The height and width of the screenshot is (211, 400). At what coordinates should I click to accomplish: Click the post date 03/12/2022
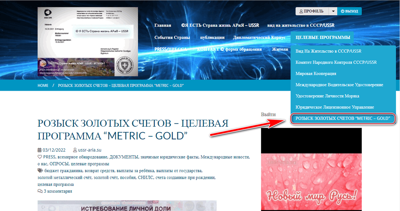click(x=54, y=150)
